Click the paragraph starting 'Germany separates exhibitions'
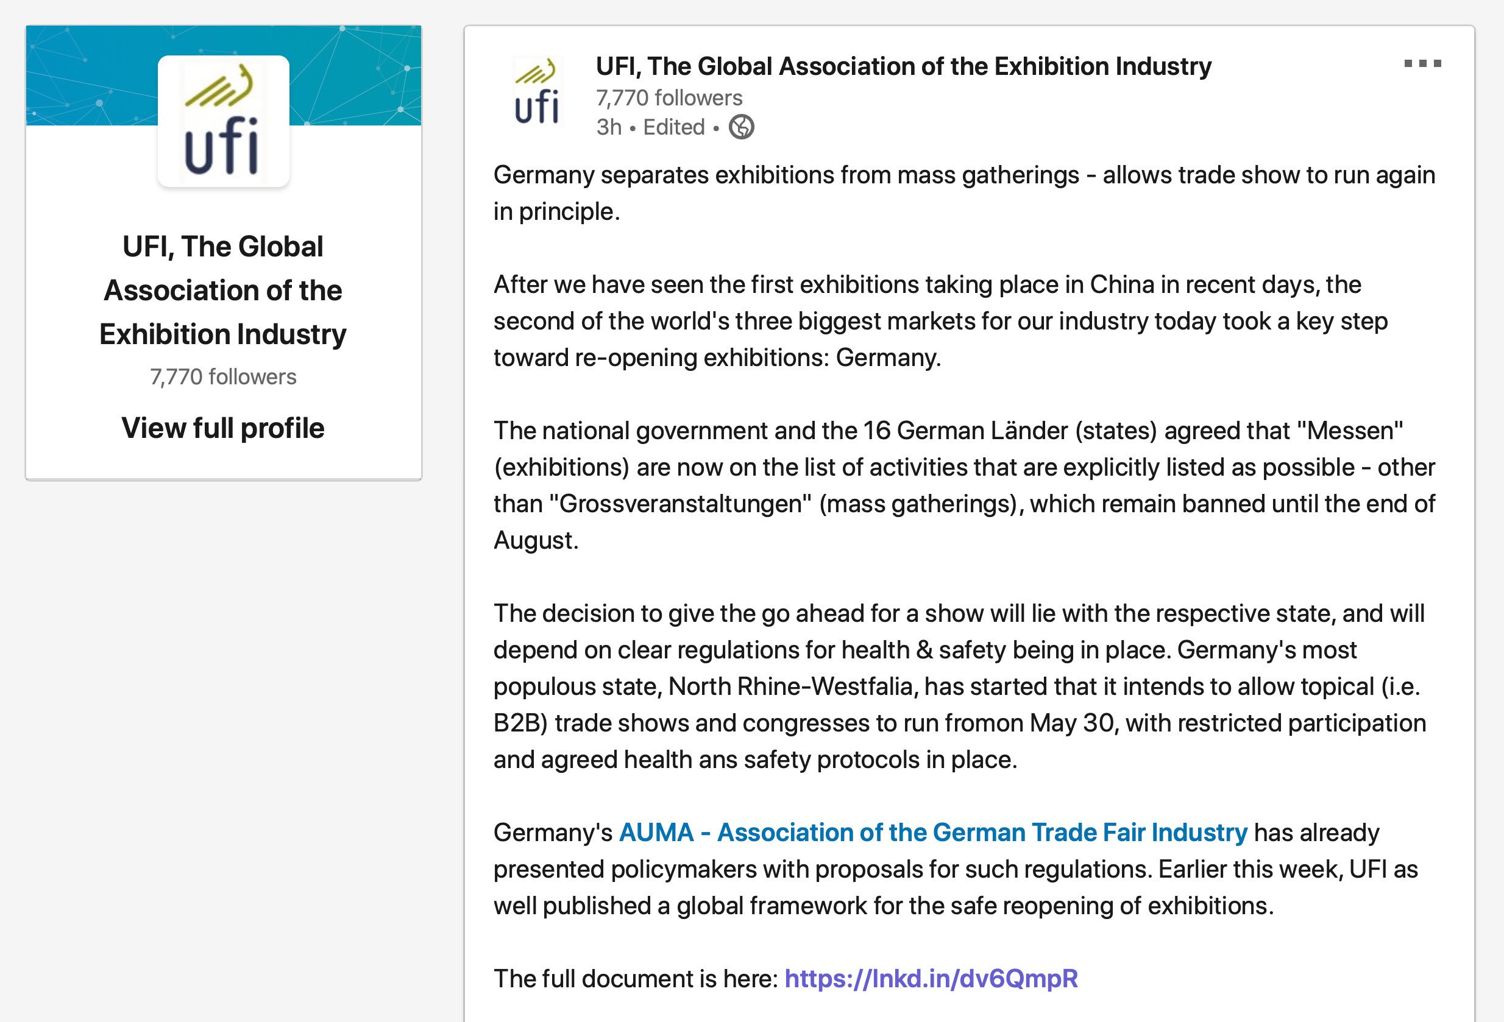Viewport: 1504px width, 1022px height. [x=964, y=194]
